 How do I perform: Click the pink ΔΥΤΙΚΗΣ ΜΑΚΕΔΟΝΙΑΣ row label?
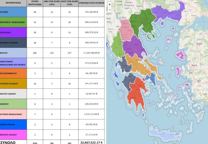[x=13, y=114]
